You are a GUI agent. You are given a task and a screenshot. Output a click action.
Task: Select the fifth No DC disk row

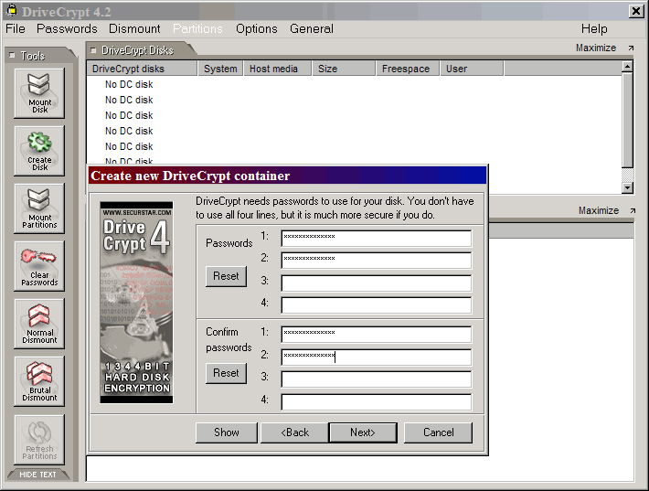click(129, 146)
